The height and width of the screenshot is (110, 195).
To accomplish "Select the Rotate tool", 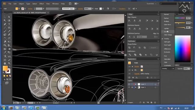I will pyautogui.click(x=5, y=38).
